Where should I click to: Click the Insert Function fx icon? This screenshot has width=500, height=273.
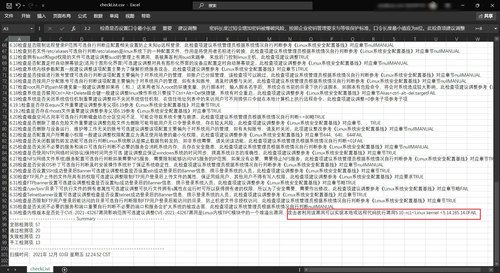(x=73, y=28)
